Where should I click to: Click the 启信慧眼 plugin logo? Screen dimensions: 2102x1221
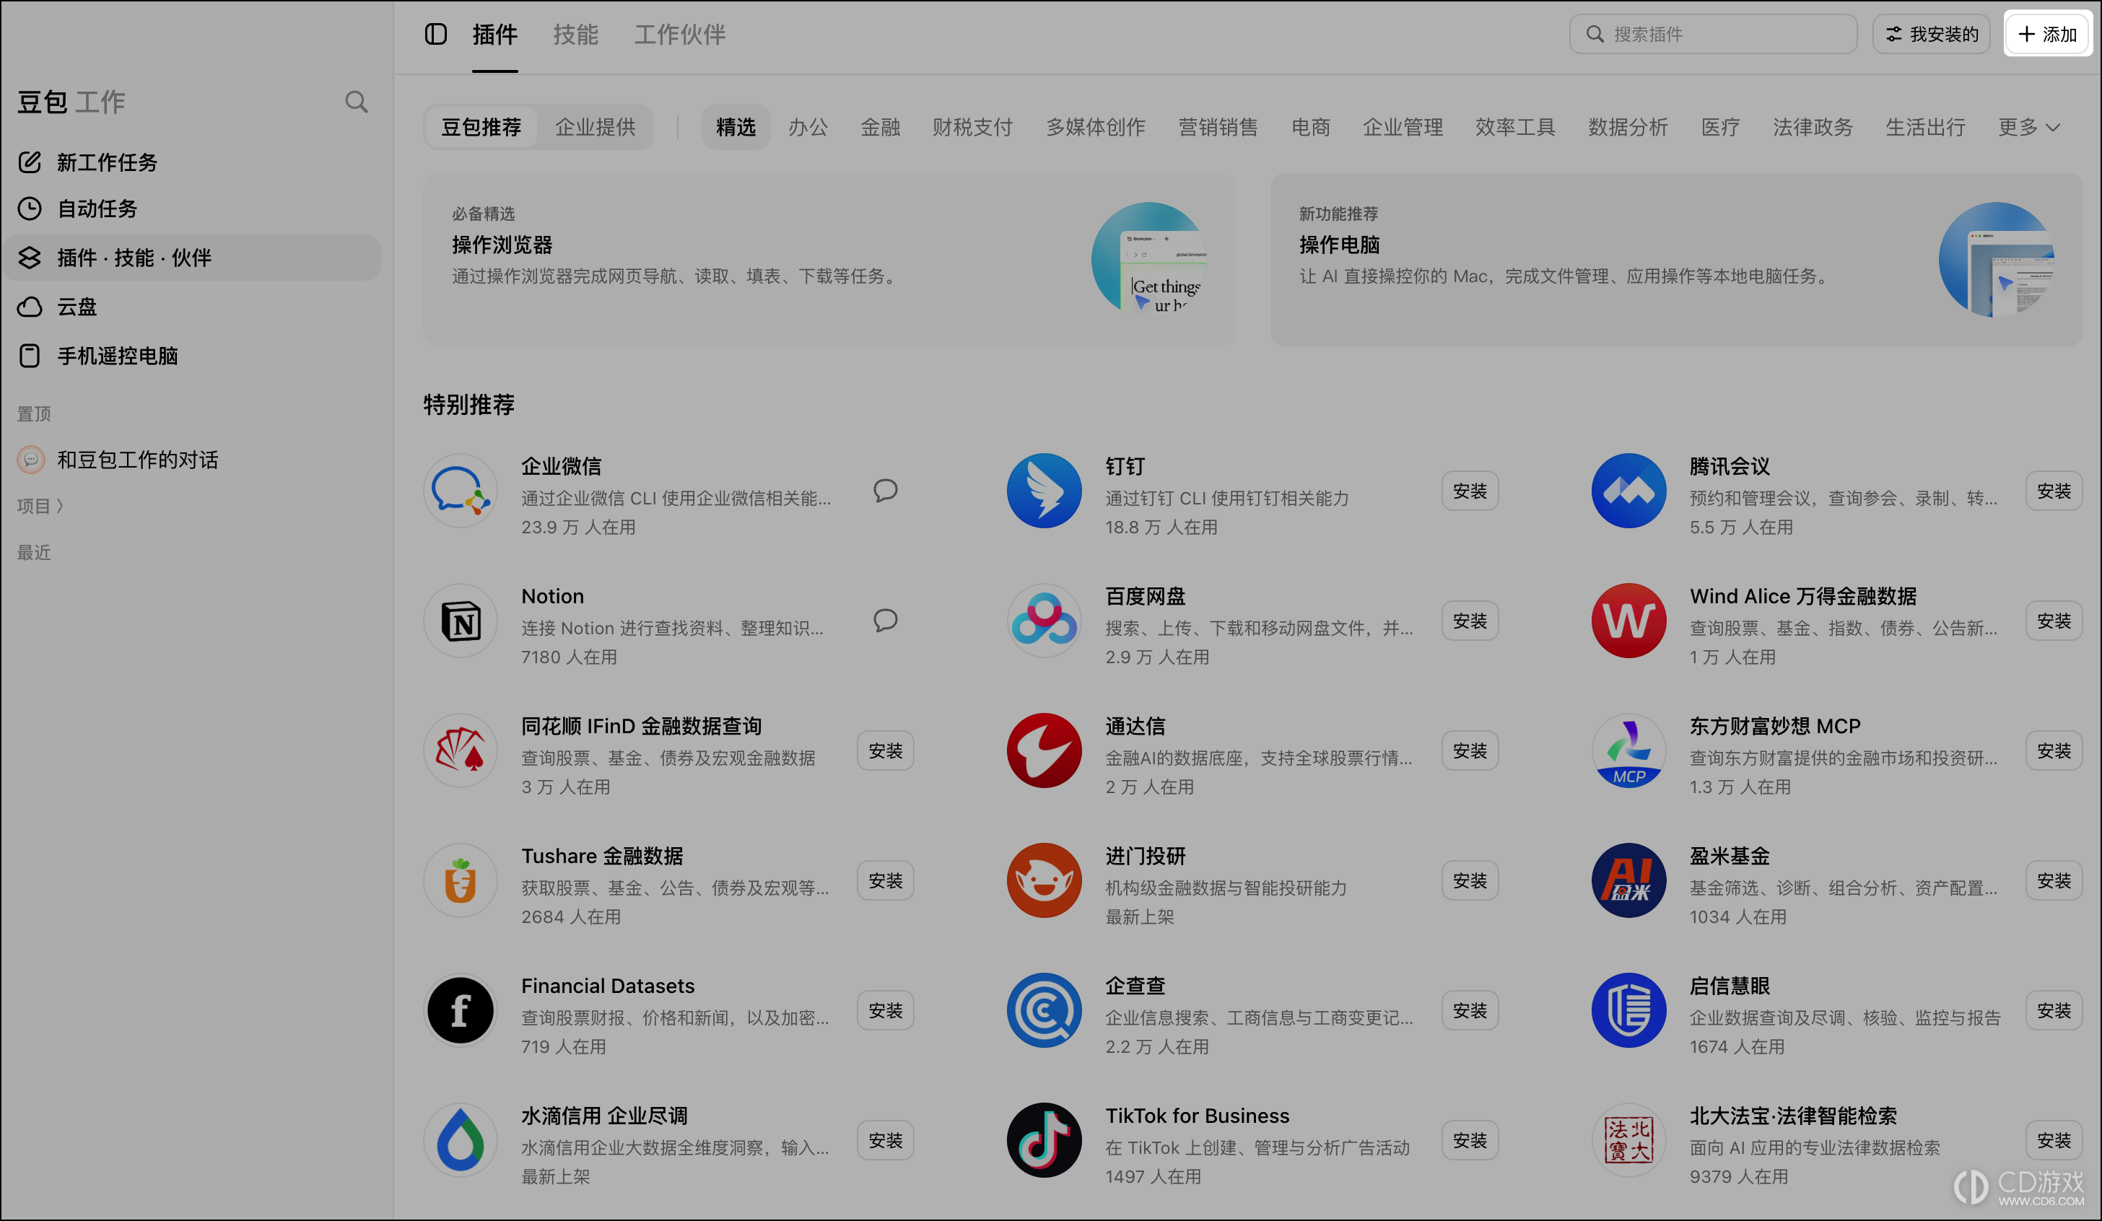[1628, 1011]
